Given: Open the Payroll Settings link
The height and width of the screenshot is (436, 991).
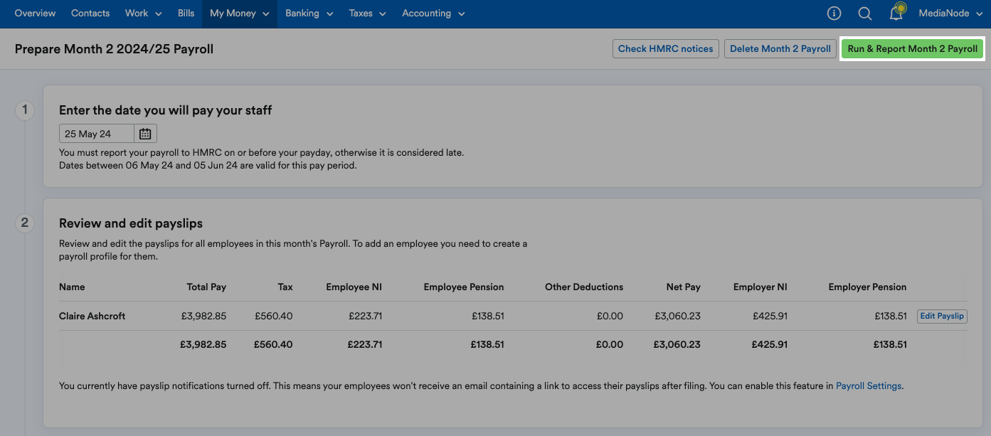Looking at the screenshot, I should (x=869, y=386).
